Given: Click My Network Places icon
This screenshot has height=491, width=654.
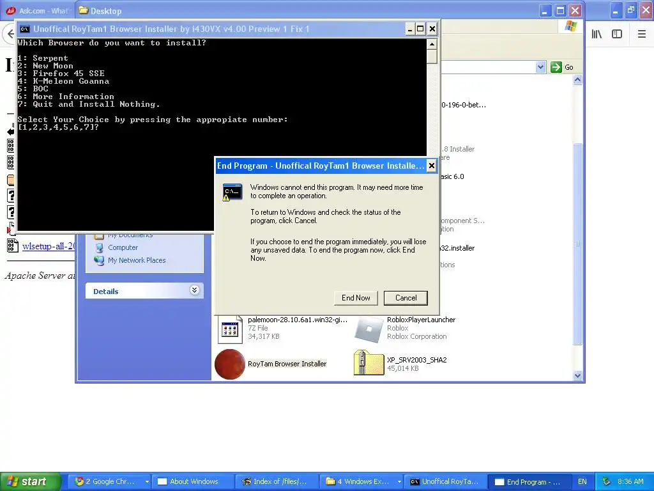Looking at the screenshot, I should pos(99,260).
